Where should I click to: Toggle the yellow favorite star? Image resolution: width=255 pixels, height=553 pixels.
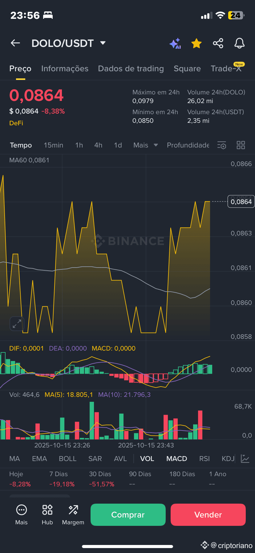coord(196,44)
